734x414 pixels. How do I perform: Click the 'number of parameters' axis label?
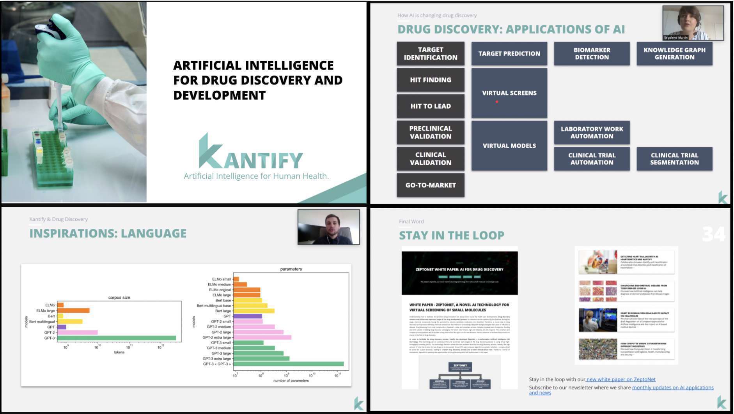tap(291, 381)
